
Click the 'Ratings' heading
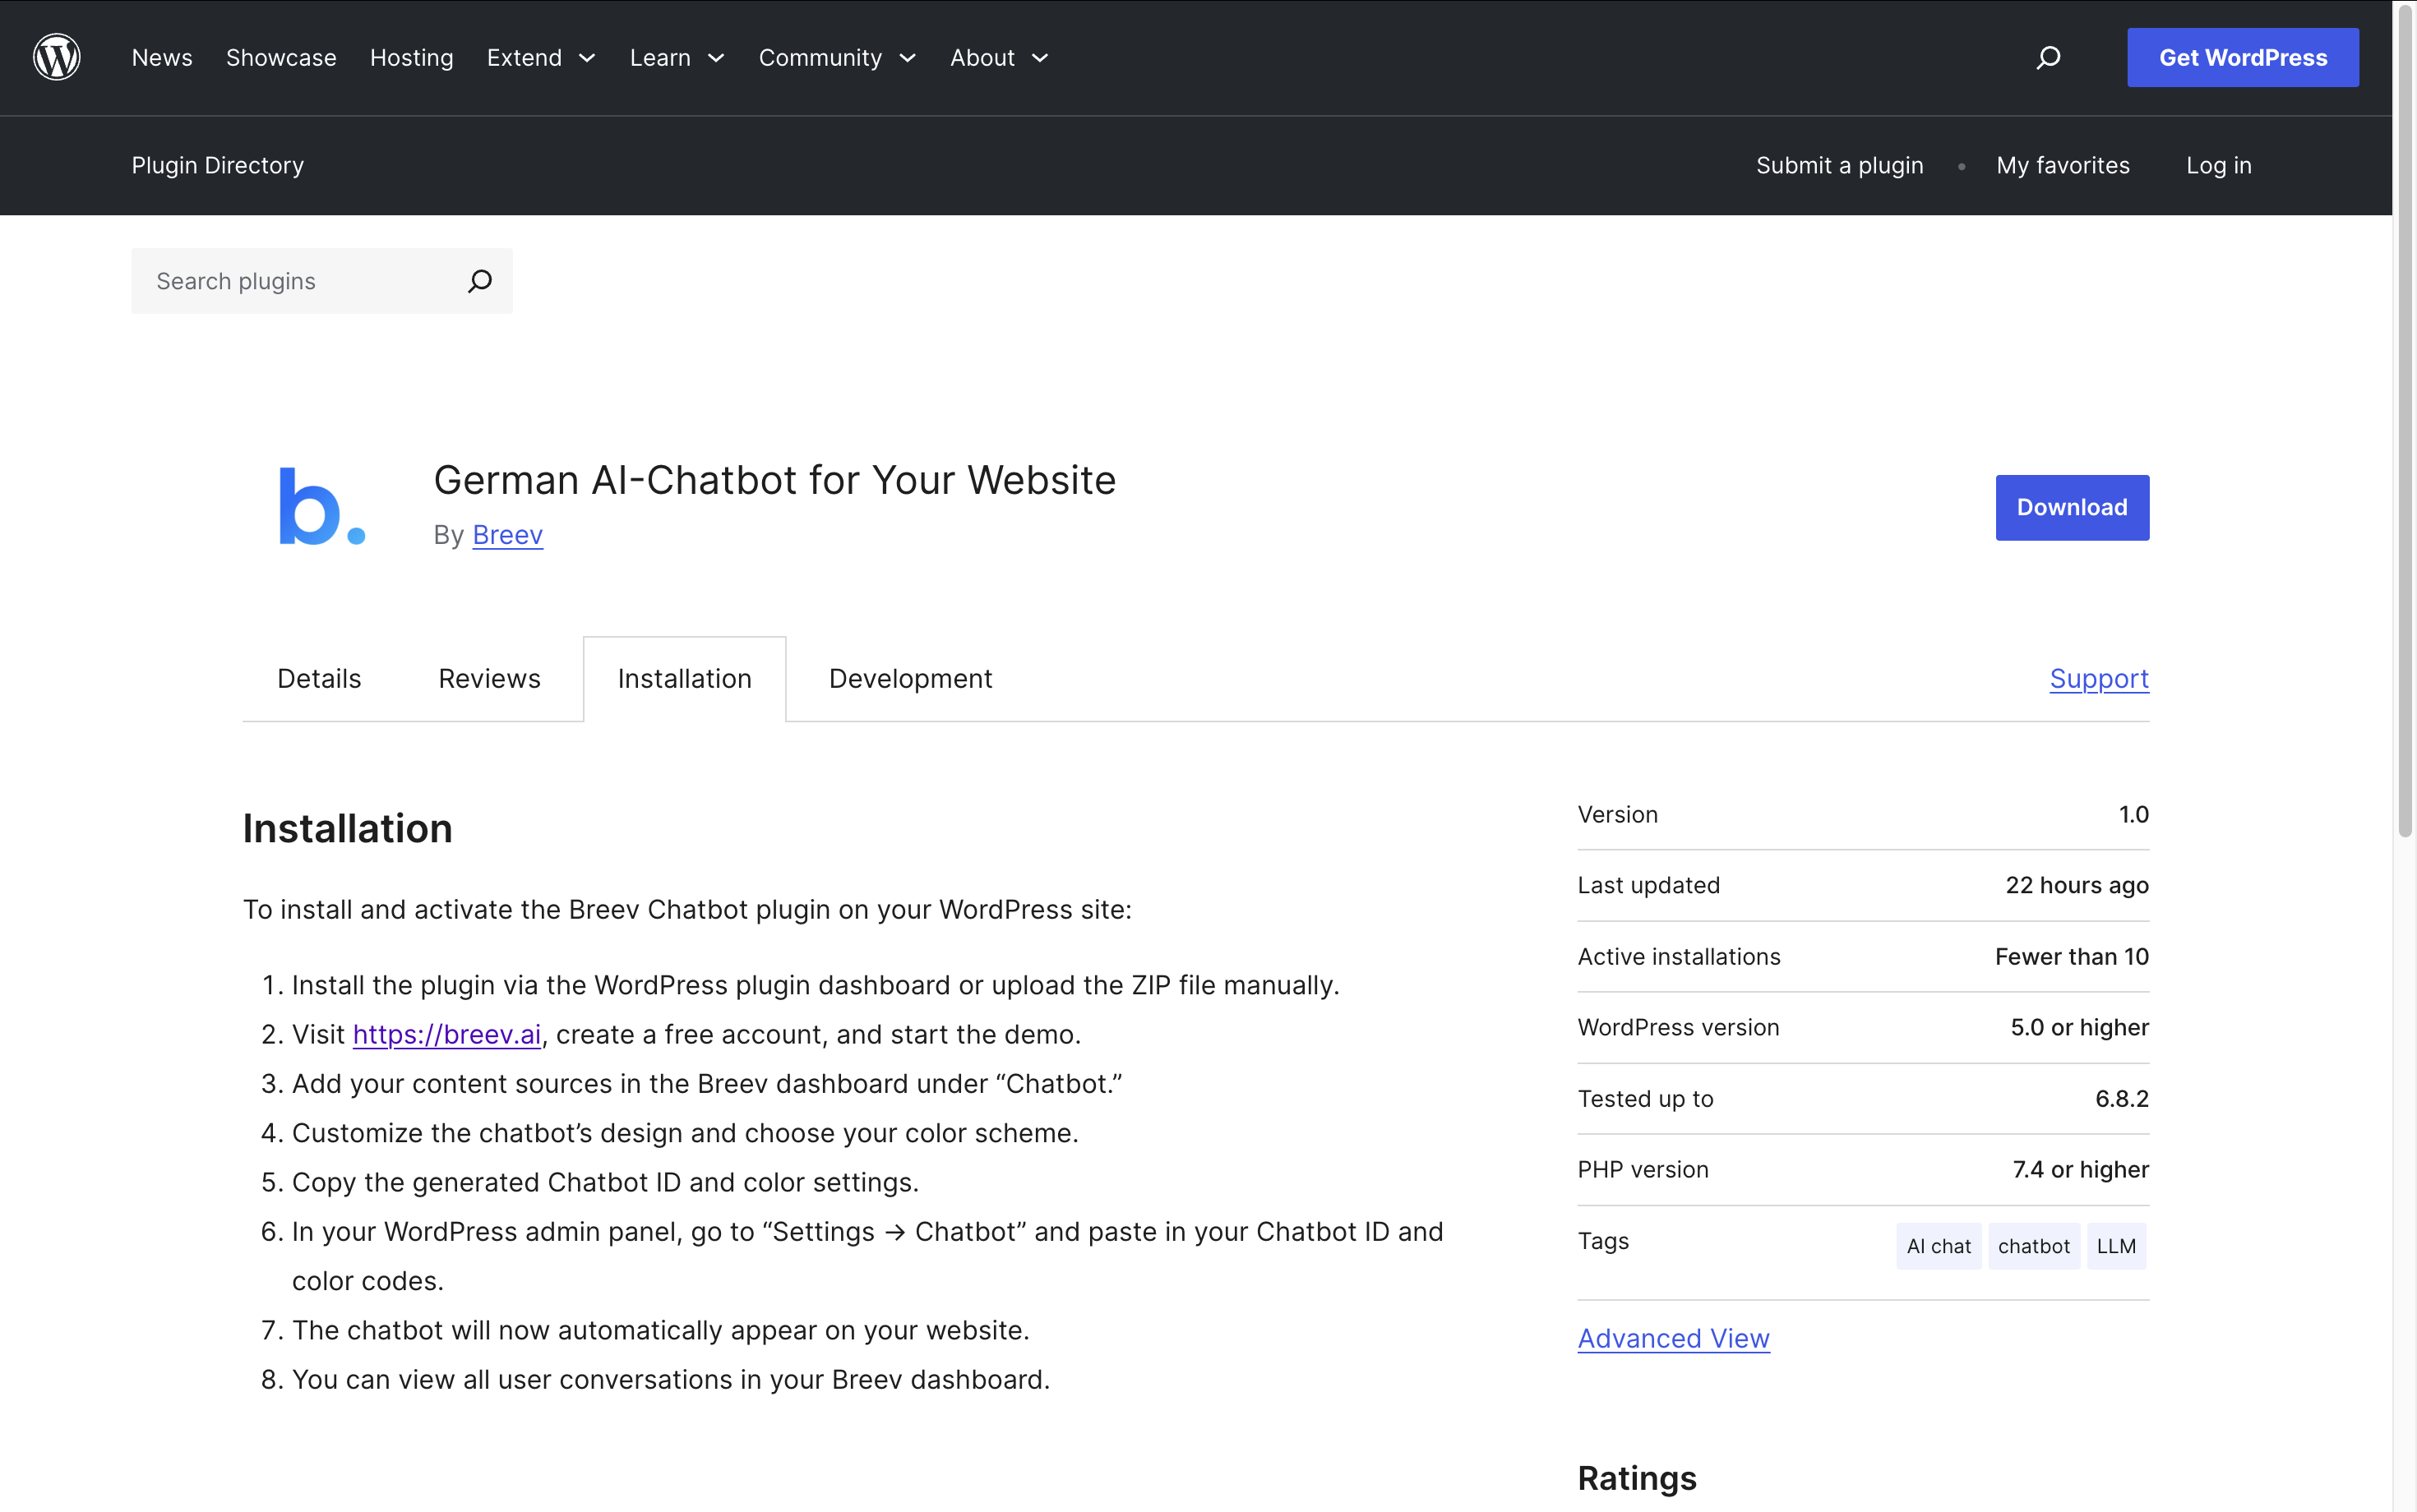(x=1637, y=1478)
